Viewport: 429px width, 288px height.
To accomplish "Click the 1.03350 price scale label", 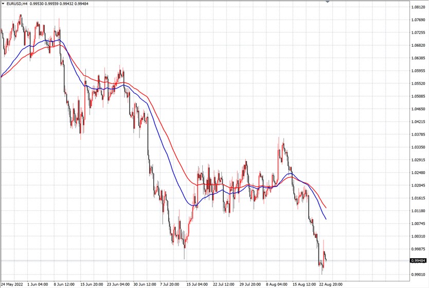I will tap(418, 147).
